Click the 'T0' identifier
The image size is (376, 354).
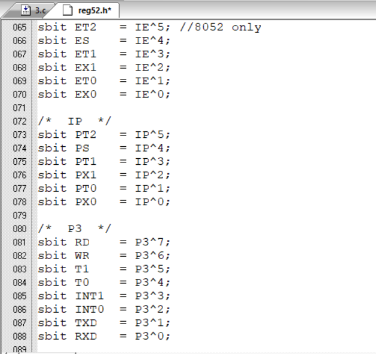82,282
